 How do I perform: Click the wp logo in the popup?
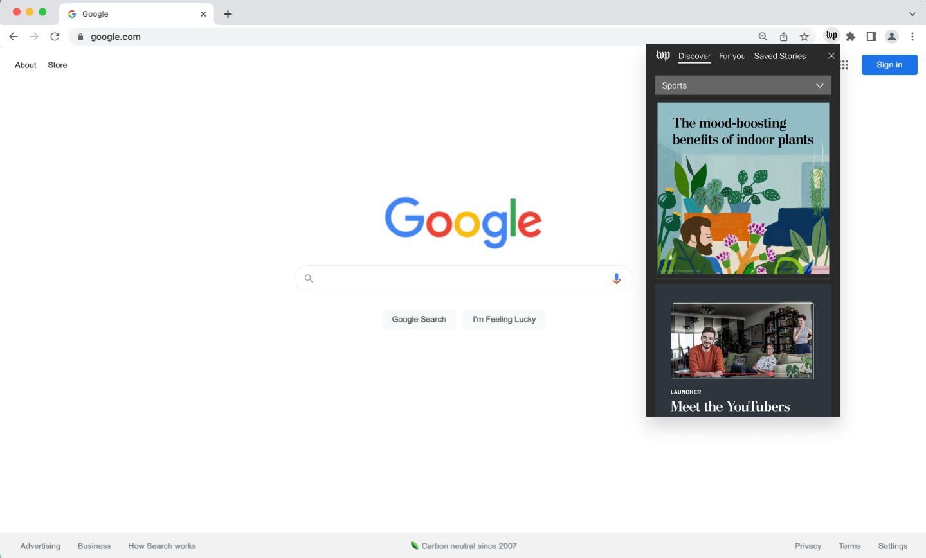point(663,56)
